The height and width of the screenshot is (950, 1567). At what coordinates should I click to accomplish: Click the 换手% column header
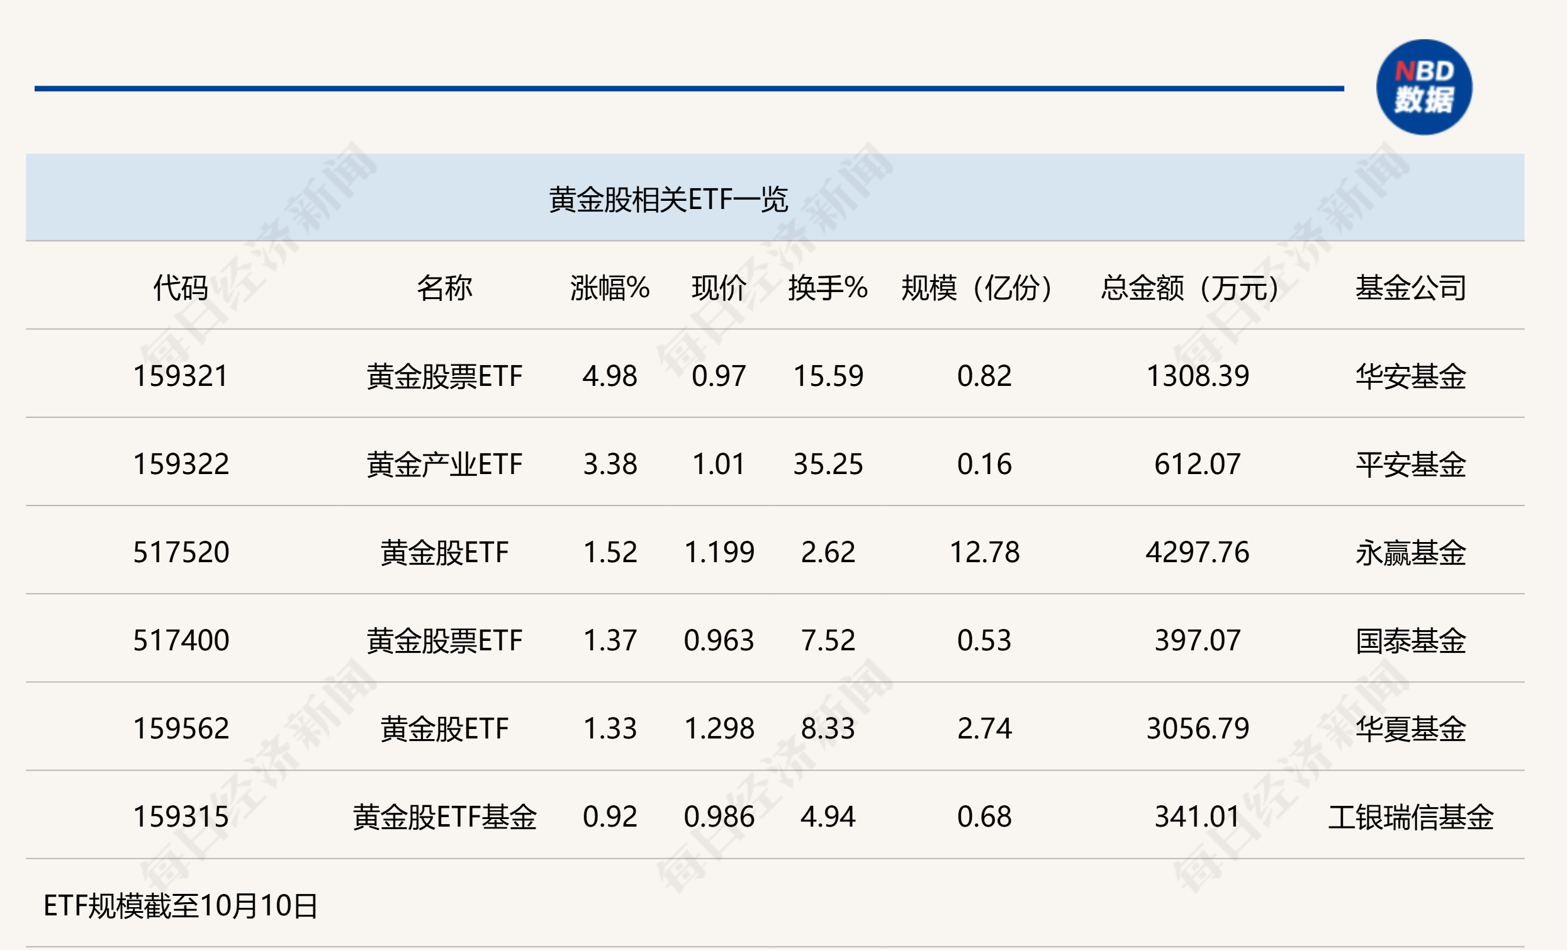828,288
